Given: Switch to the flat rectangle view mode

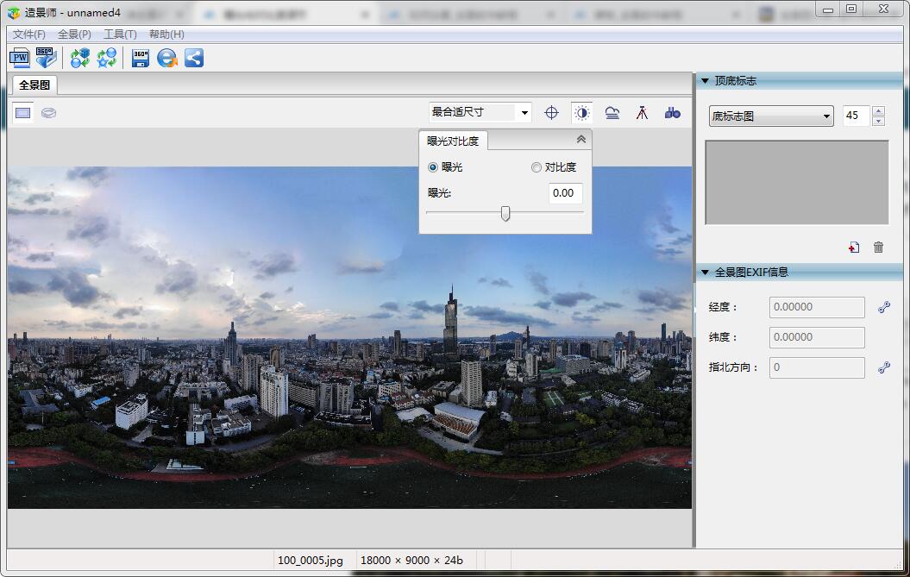Looking at the screenshot, I should click(23, 113).
